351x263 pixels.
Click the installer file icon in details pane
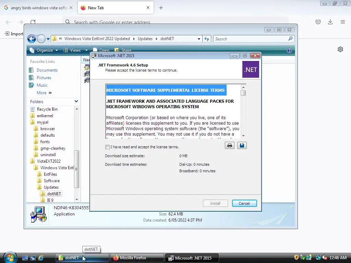click(38, 214)
